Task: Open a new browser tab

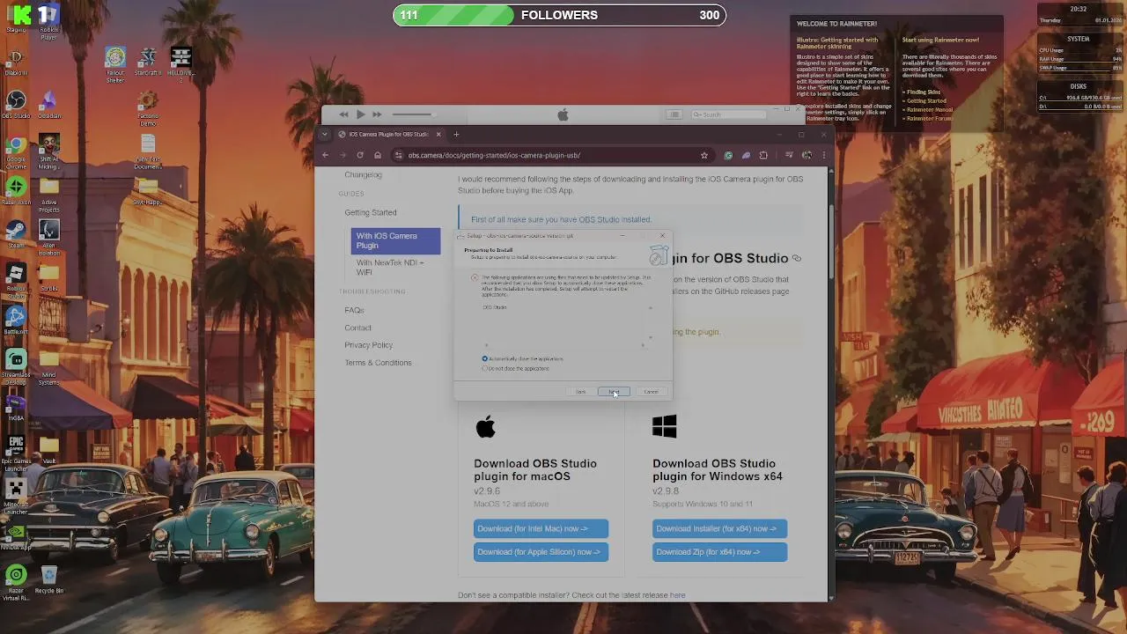Action: pyautogui.click(x=456, y=135)
